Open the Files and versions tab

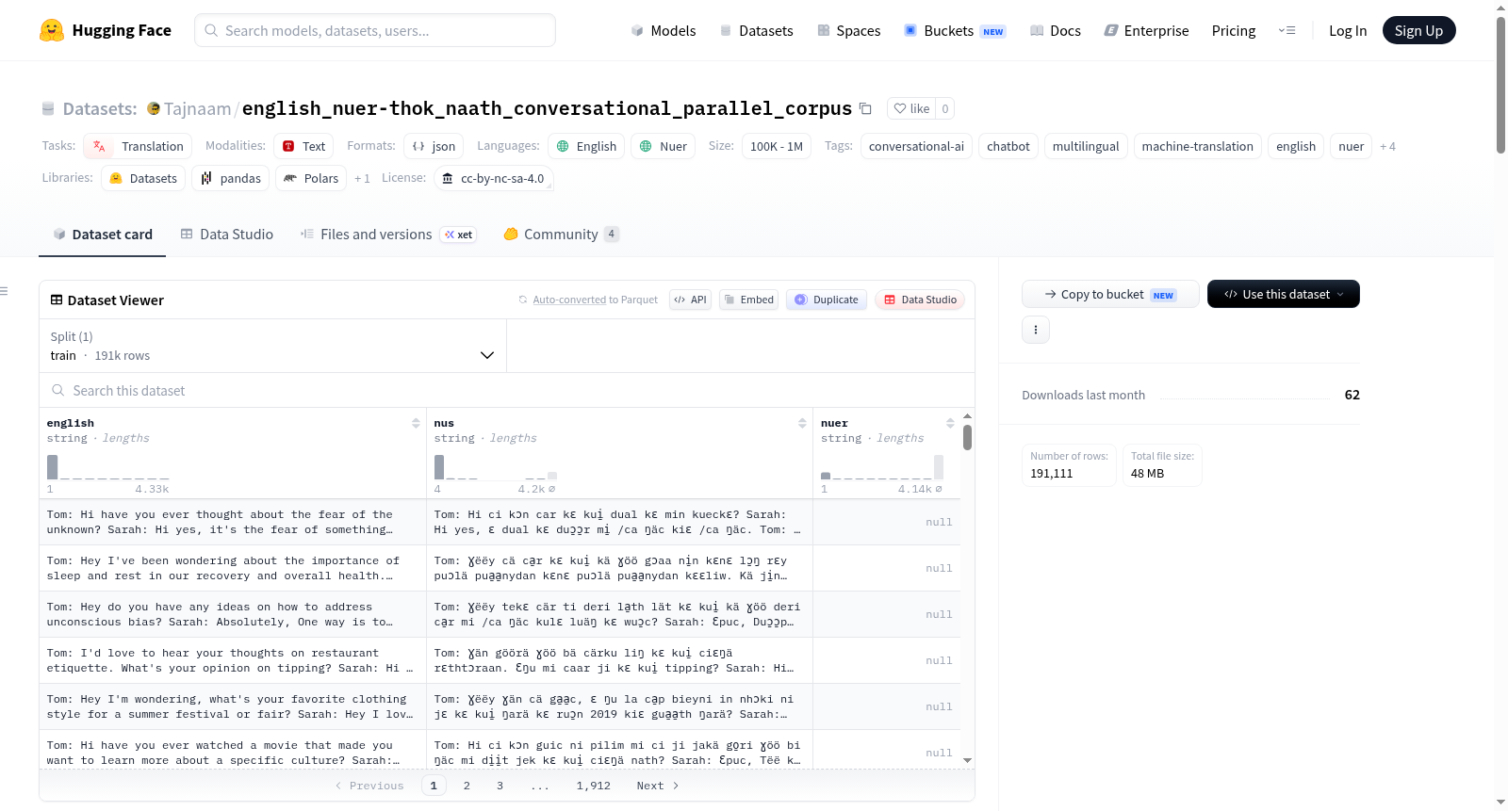pos(387,235)
